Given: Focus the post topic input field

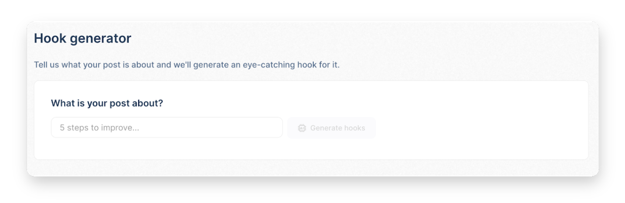Looking at the screenshot, I should (167, 128).
